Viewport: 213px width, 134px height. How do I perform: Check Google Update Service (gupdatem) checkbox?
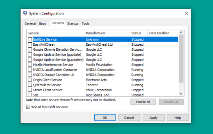pyautogui.click(x=30, y=60)
